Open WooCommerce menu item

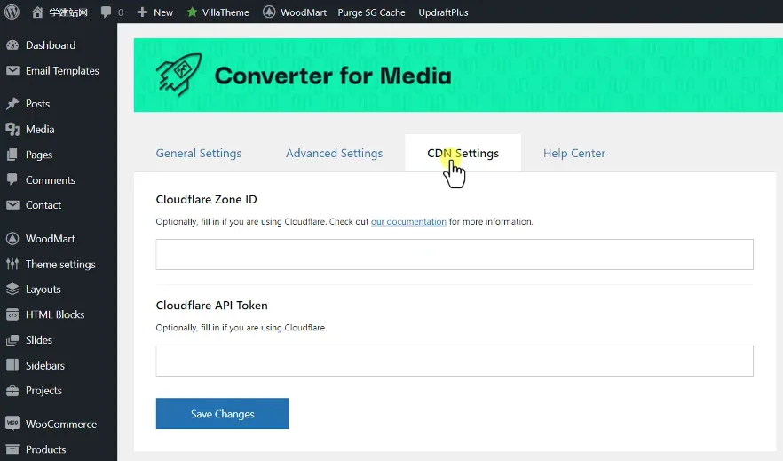click(x=61, y=424)
